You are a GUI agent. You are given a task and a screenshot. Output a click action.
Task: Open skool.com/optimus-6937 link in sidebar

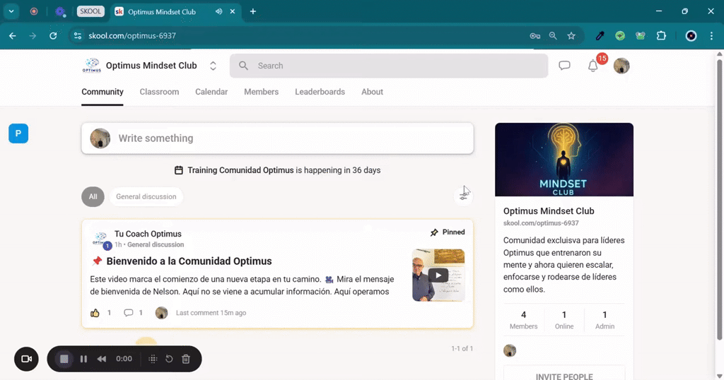(541, 222)
